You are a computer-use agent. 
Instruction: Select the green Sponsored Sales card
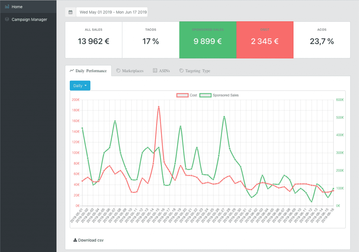pos(208,40)
